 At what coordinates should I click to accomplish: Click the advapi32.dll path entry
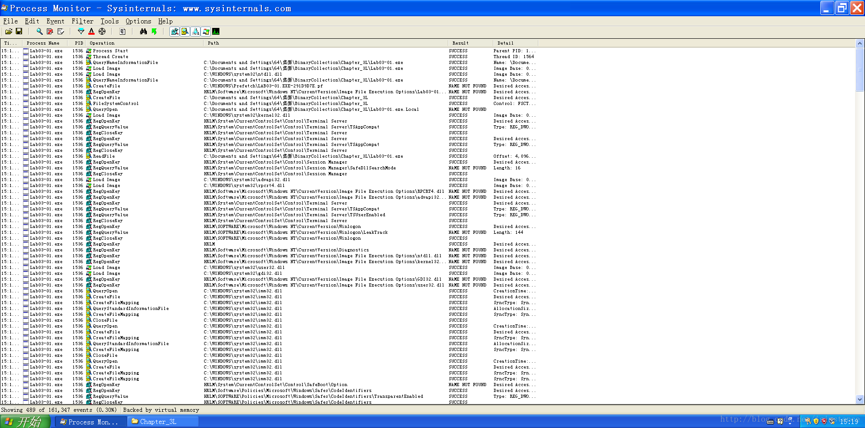pos(247,180)
